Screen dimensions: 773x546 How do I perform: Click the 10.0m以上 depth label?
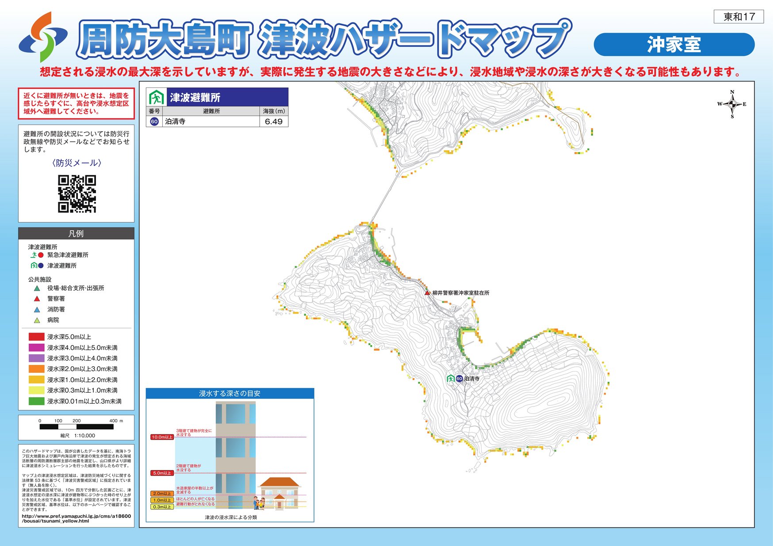(x=162, y=437)
